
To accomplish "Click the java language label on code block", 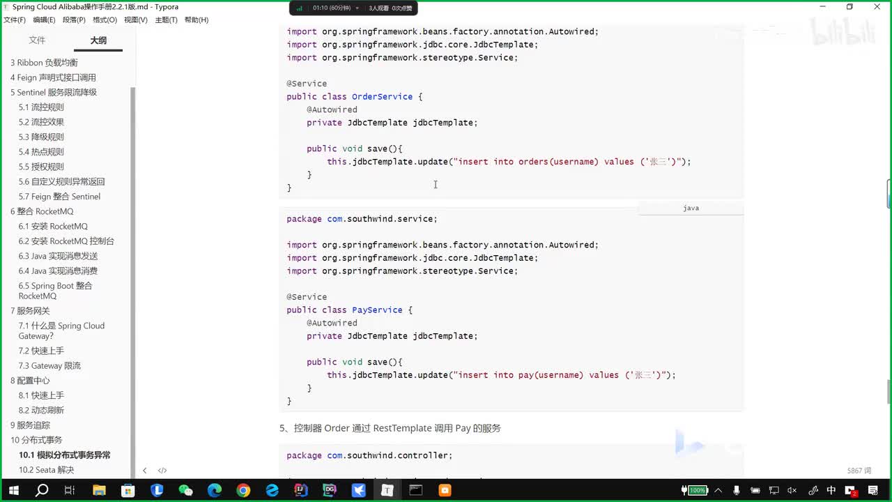I will click(x=691, y=208).
